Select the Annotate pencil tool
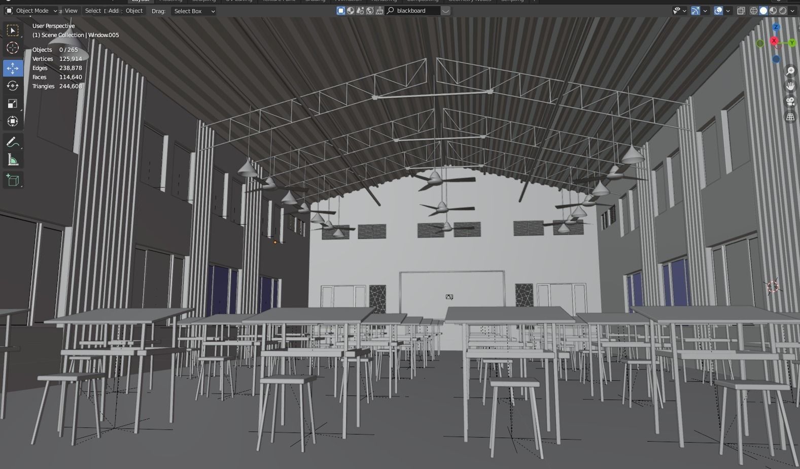800x469 pixels. [x=13, y=142]
